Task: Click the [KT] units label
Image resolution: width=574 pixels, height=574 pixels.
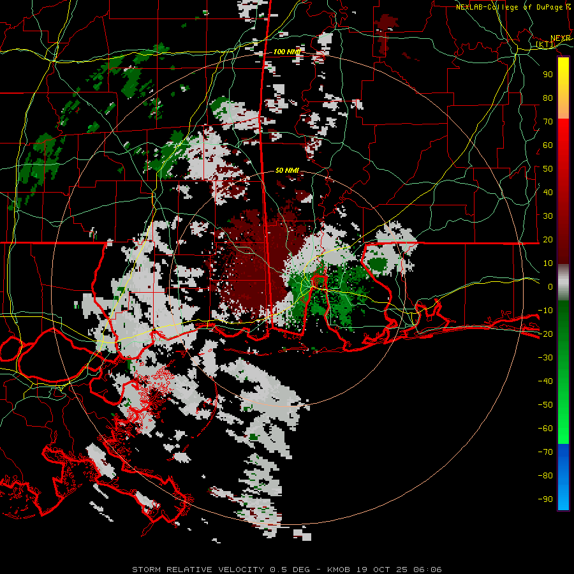Action: (546, 44)
